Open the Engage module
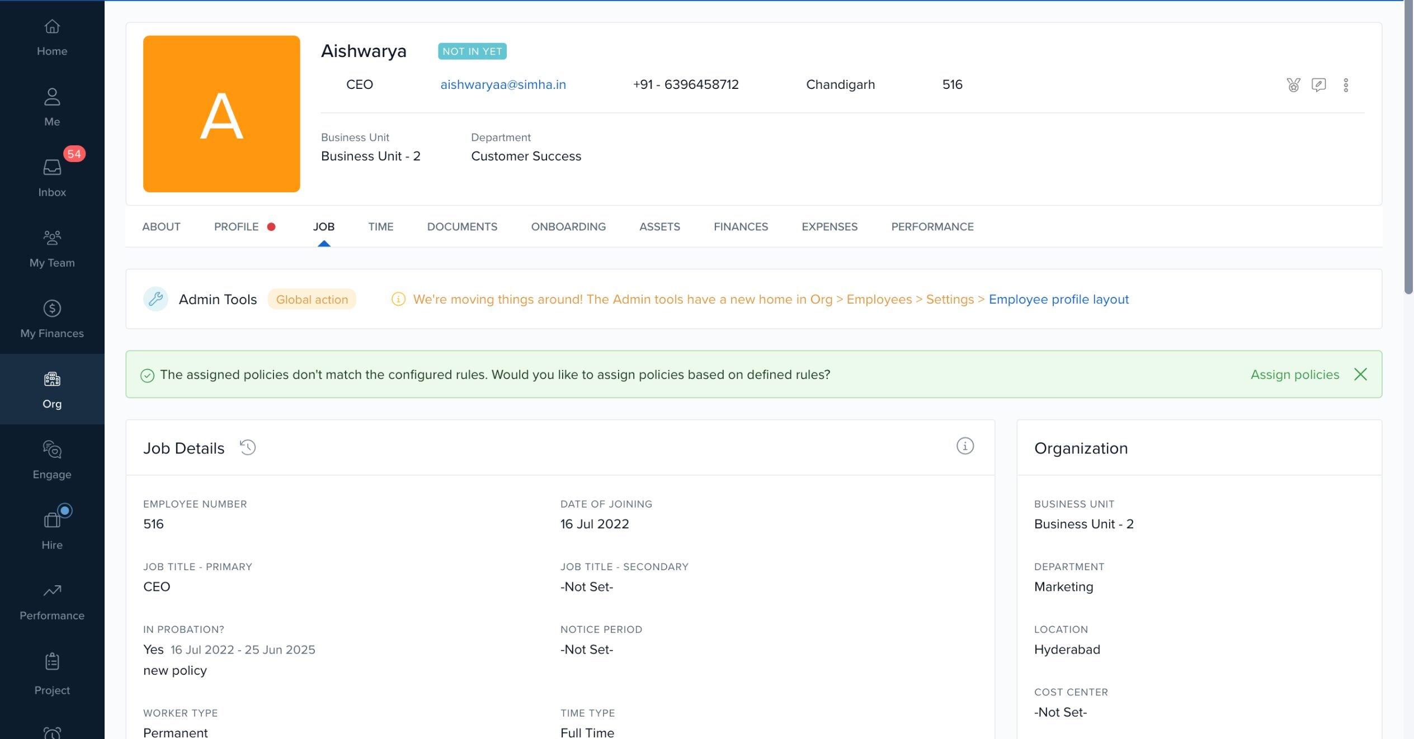 52,460
